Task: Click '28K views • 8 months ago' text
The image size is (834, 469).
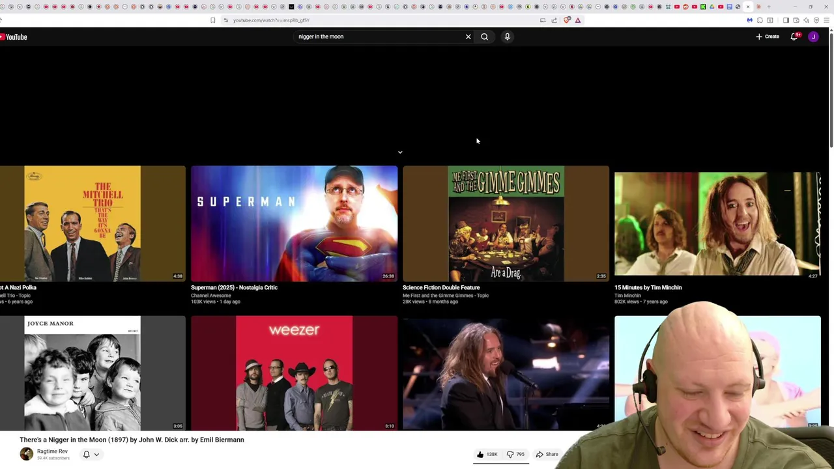Action: 431,302
